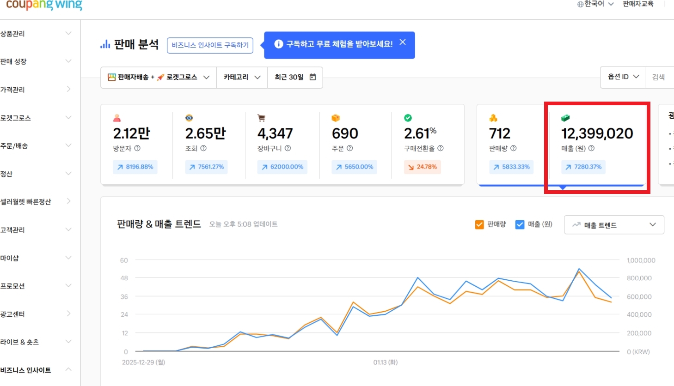Click the orange box icon above 690
The image size is (674, 386).
[x=336, y=118]
